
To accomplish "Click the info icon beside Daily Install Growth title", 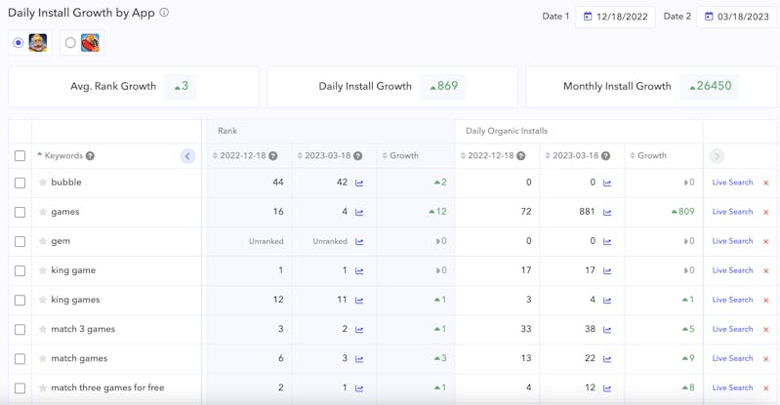I will click(x=164, y=13).
